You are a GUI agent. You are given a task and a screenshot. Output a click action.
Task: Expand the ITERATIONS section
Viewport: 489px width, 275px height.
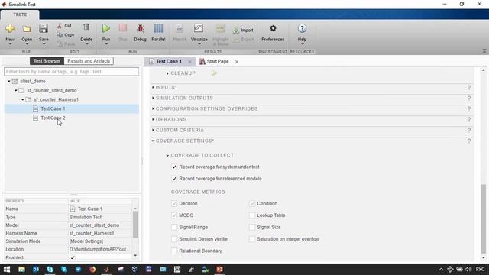pos(153,119)
